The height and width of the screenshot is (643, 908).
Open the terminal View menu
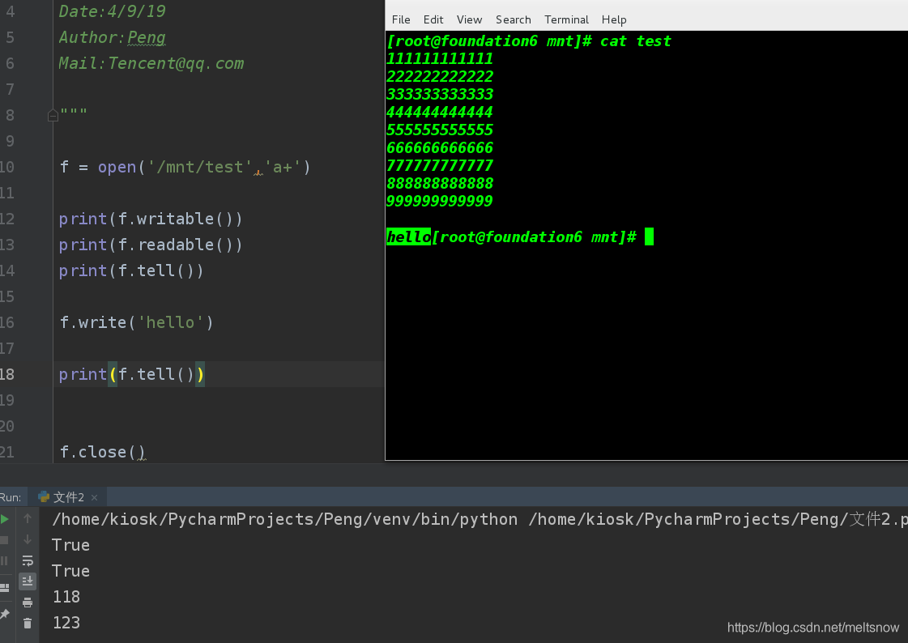[469, 19]
